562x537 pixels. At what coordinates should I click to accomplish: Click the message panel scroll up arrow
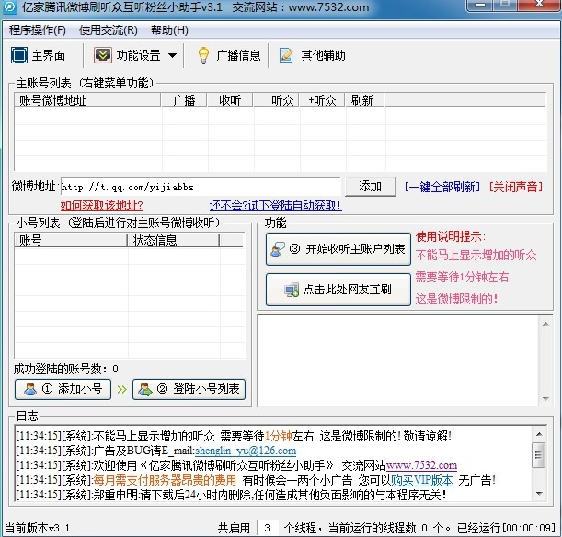[545, 324]
